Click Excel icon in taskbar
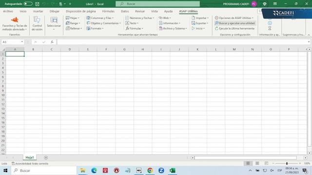This screenshot has width=312, height=175. click(172, 171)
